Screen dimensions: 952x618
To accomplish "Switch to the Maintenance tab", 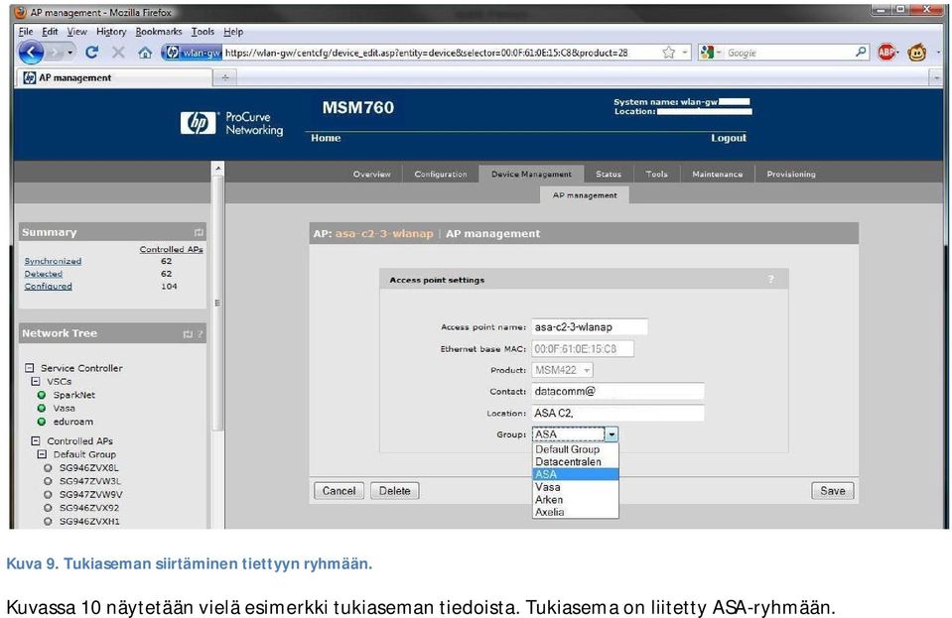I will click(x=717, y=174).
